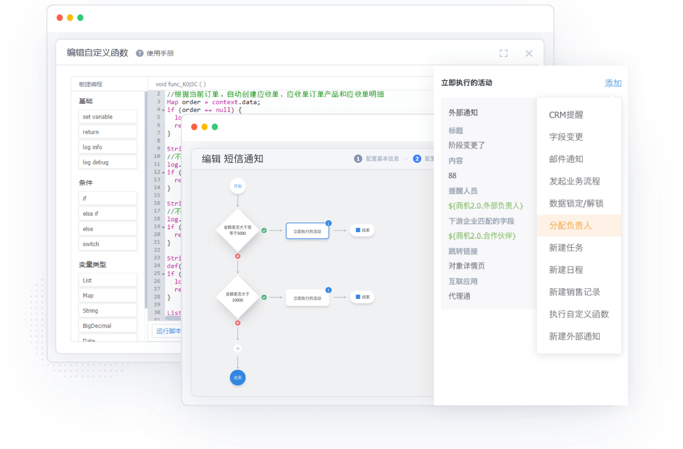Screen dimensions: 683x449
Task: Click the 开始 start node circle
Action: (238, 186)
